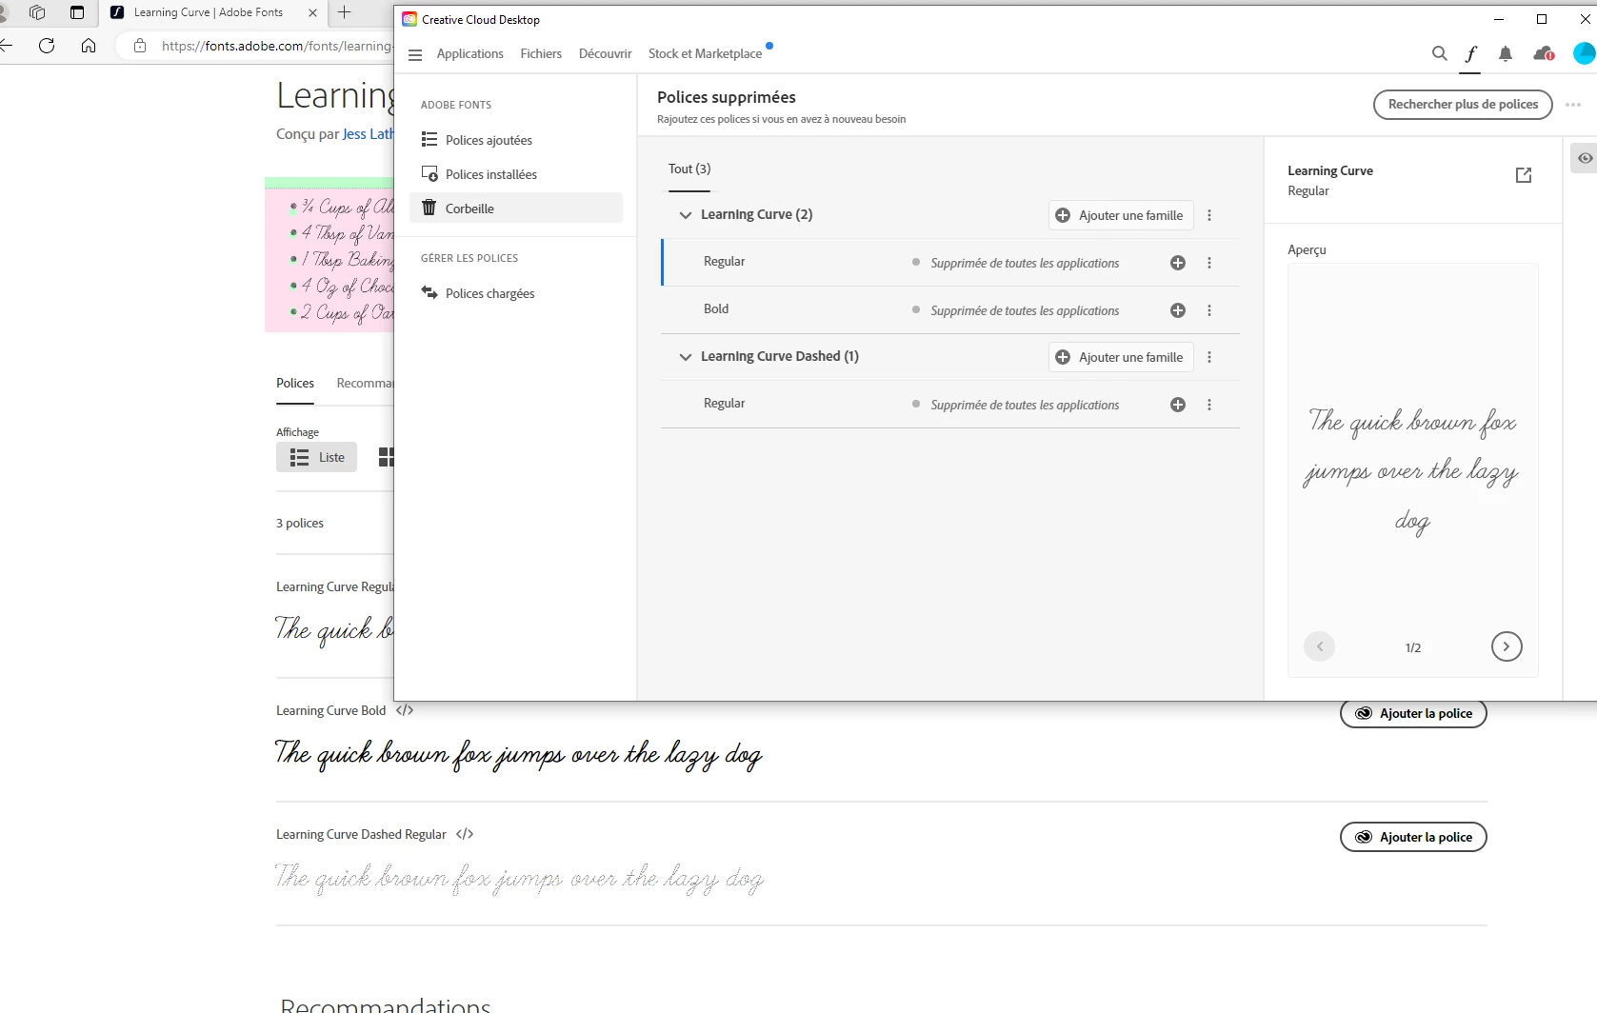1597x1013 pixels.
Task: Select Polices chargées in sidebar
Action: 516,293
